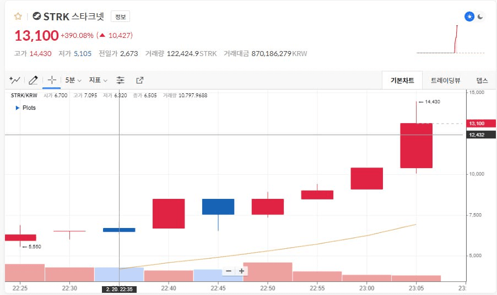Open chart in a new window icon
The height and width of the screenshot is (295, 497).
click(x=140, y=80)
